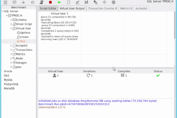Click the load driver script icon

click(x=41, y=2)
